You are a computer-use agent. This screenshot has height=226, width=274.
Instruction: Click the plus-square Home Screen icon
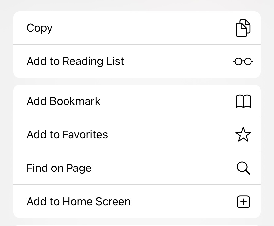tap(243, 202)
